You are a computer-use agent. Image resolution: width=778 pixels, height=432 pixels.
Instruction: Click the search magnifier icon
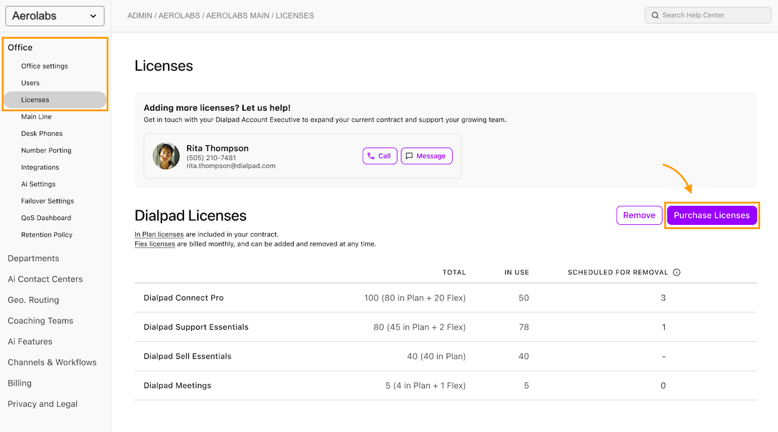click(655, 15)
